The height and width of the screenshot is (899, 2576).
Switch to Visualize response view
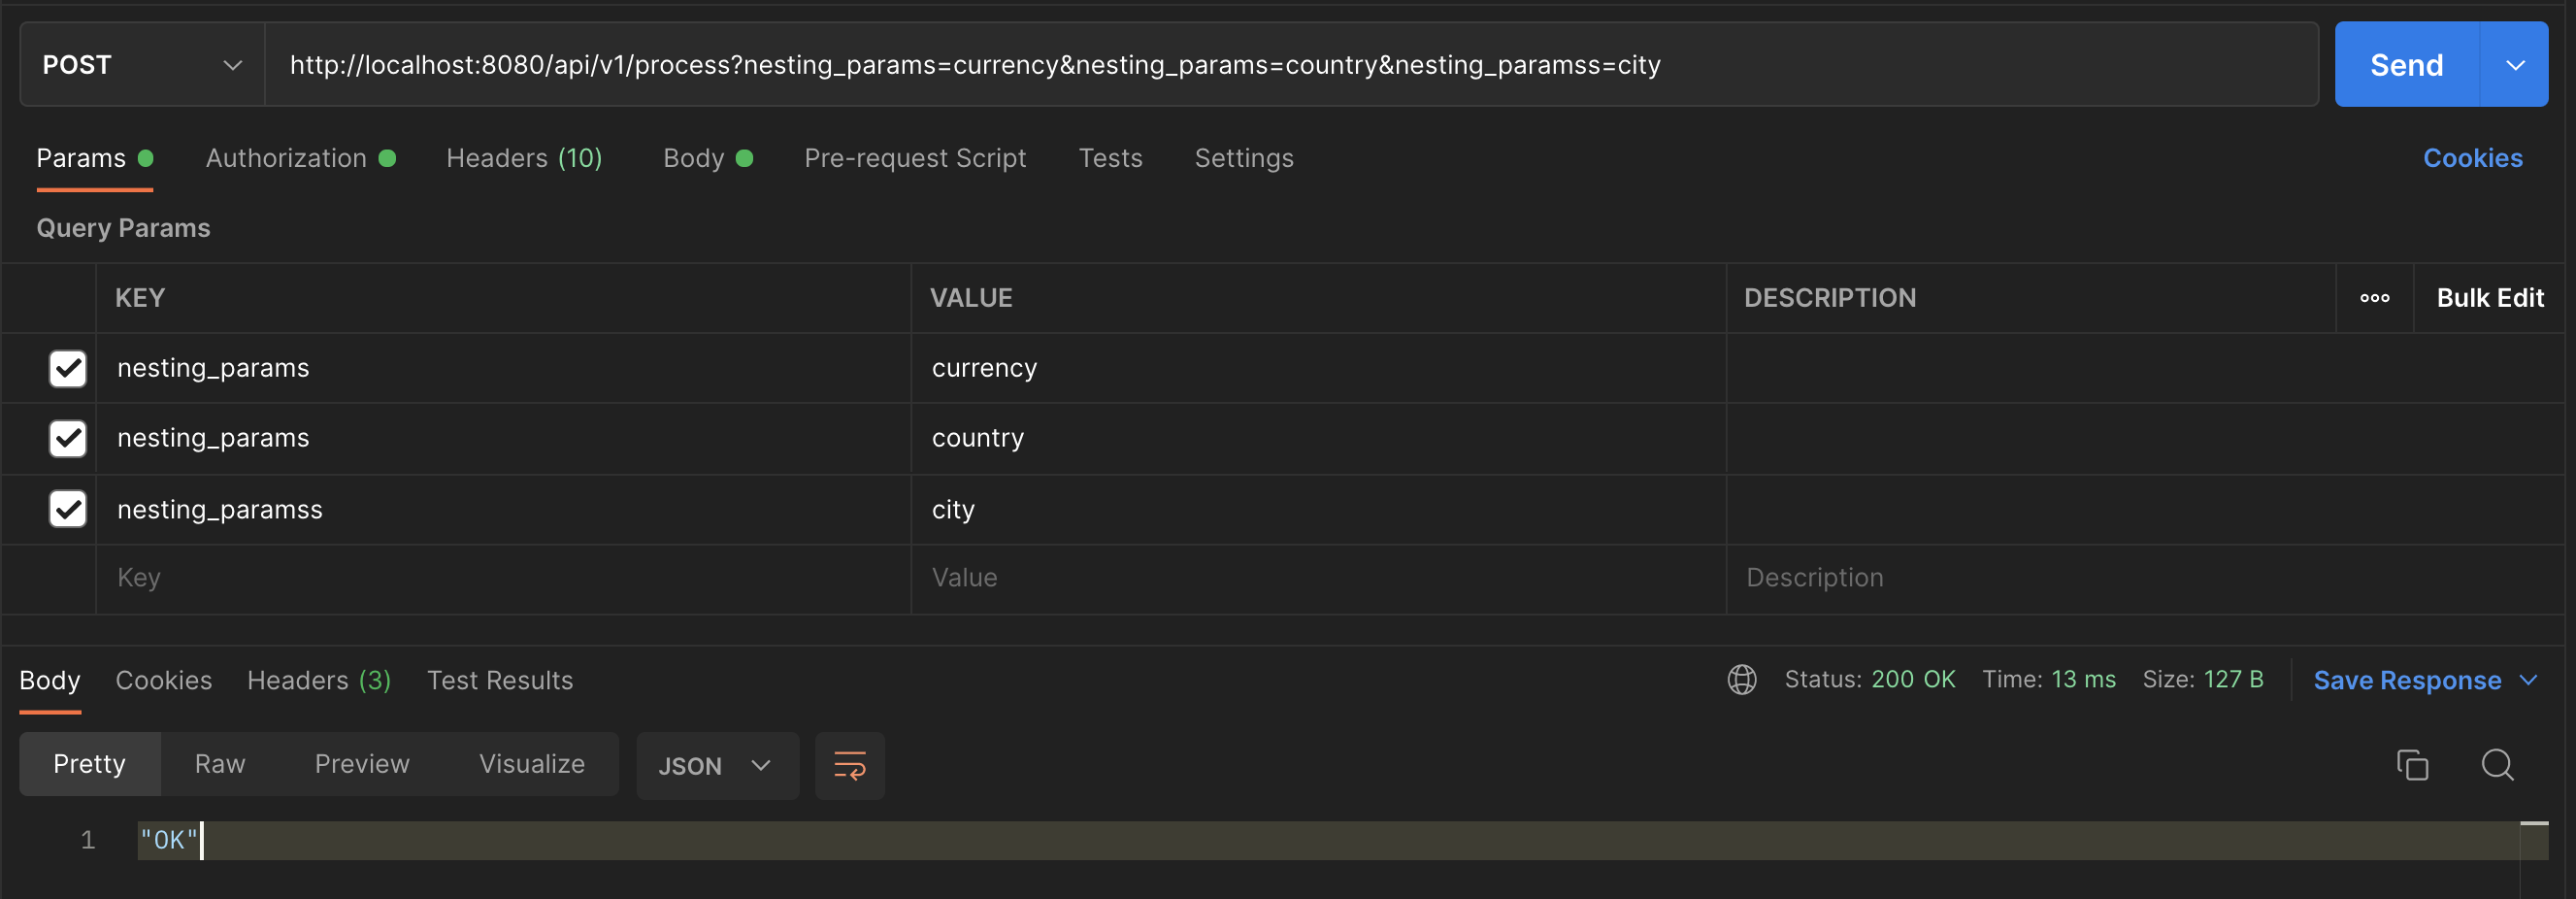click(x=532, y=764)
